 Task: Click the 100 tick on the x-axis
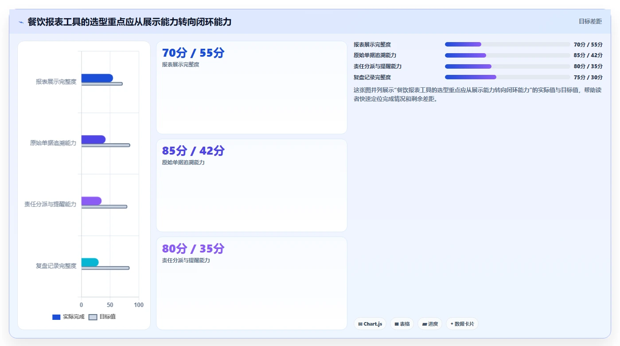[x=139, y=305]
